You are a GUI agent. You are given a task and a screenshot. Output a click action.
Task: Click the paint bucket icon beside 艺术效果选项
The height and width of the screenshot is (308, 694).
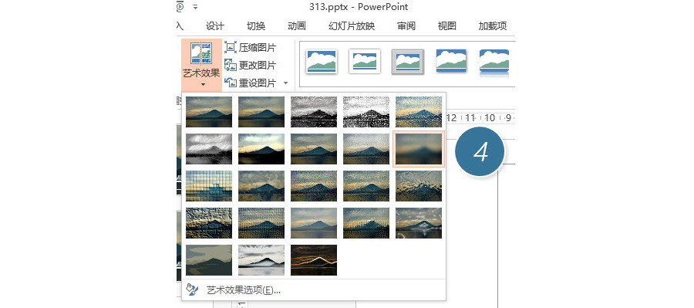point(193,290)
